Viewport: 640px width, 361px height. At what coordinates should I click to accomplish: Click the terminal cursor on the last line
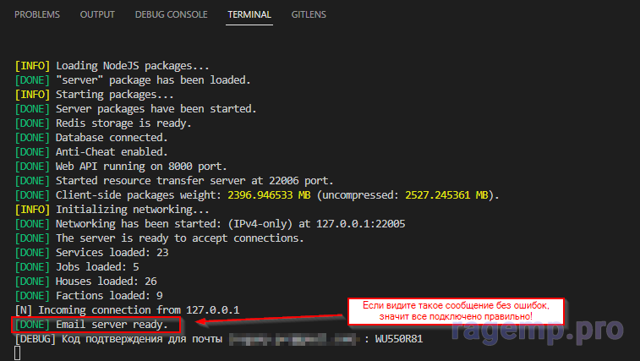click(x=18, y=353)
